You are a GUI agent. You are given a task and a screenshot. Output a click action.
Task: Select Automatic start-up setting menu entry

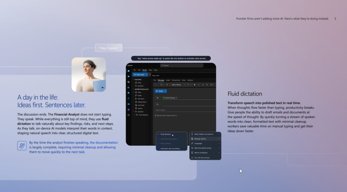tap(171, 149)
